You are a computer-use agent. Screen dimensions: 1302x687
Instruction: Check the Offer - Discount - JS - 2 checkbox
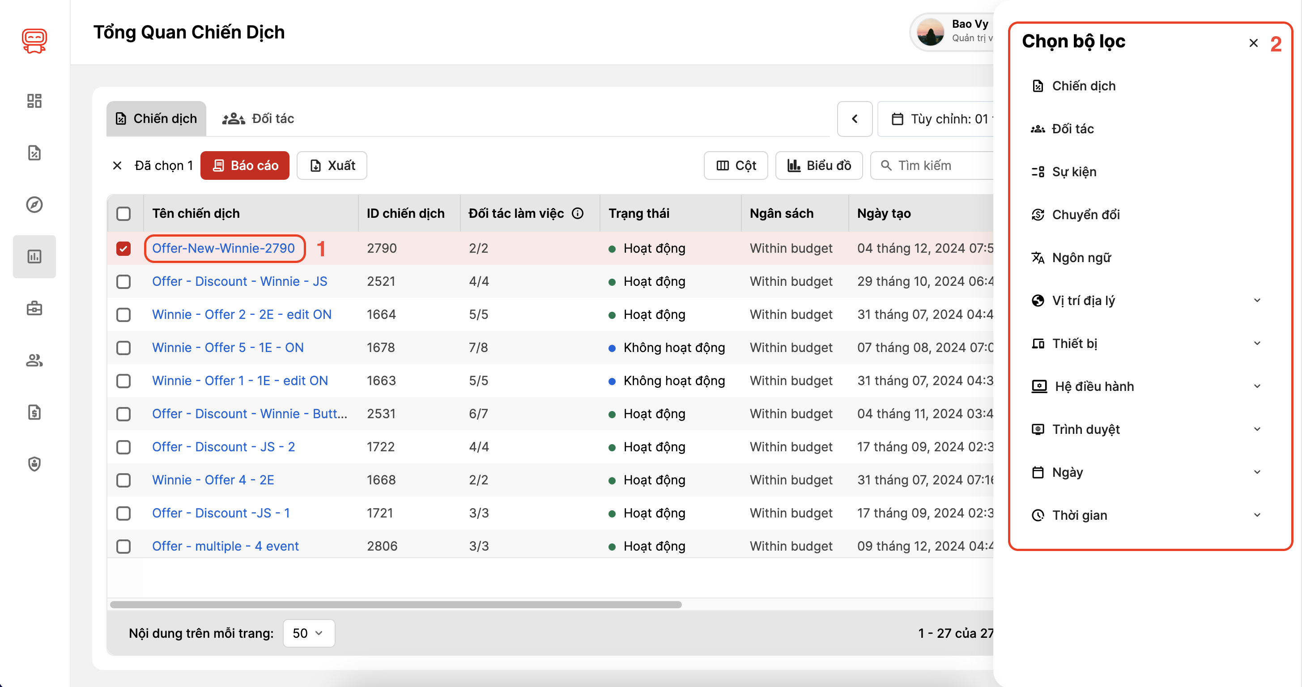click(123, 447)
